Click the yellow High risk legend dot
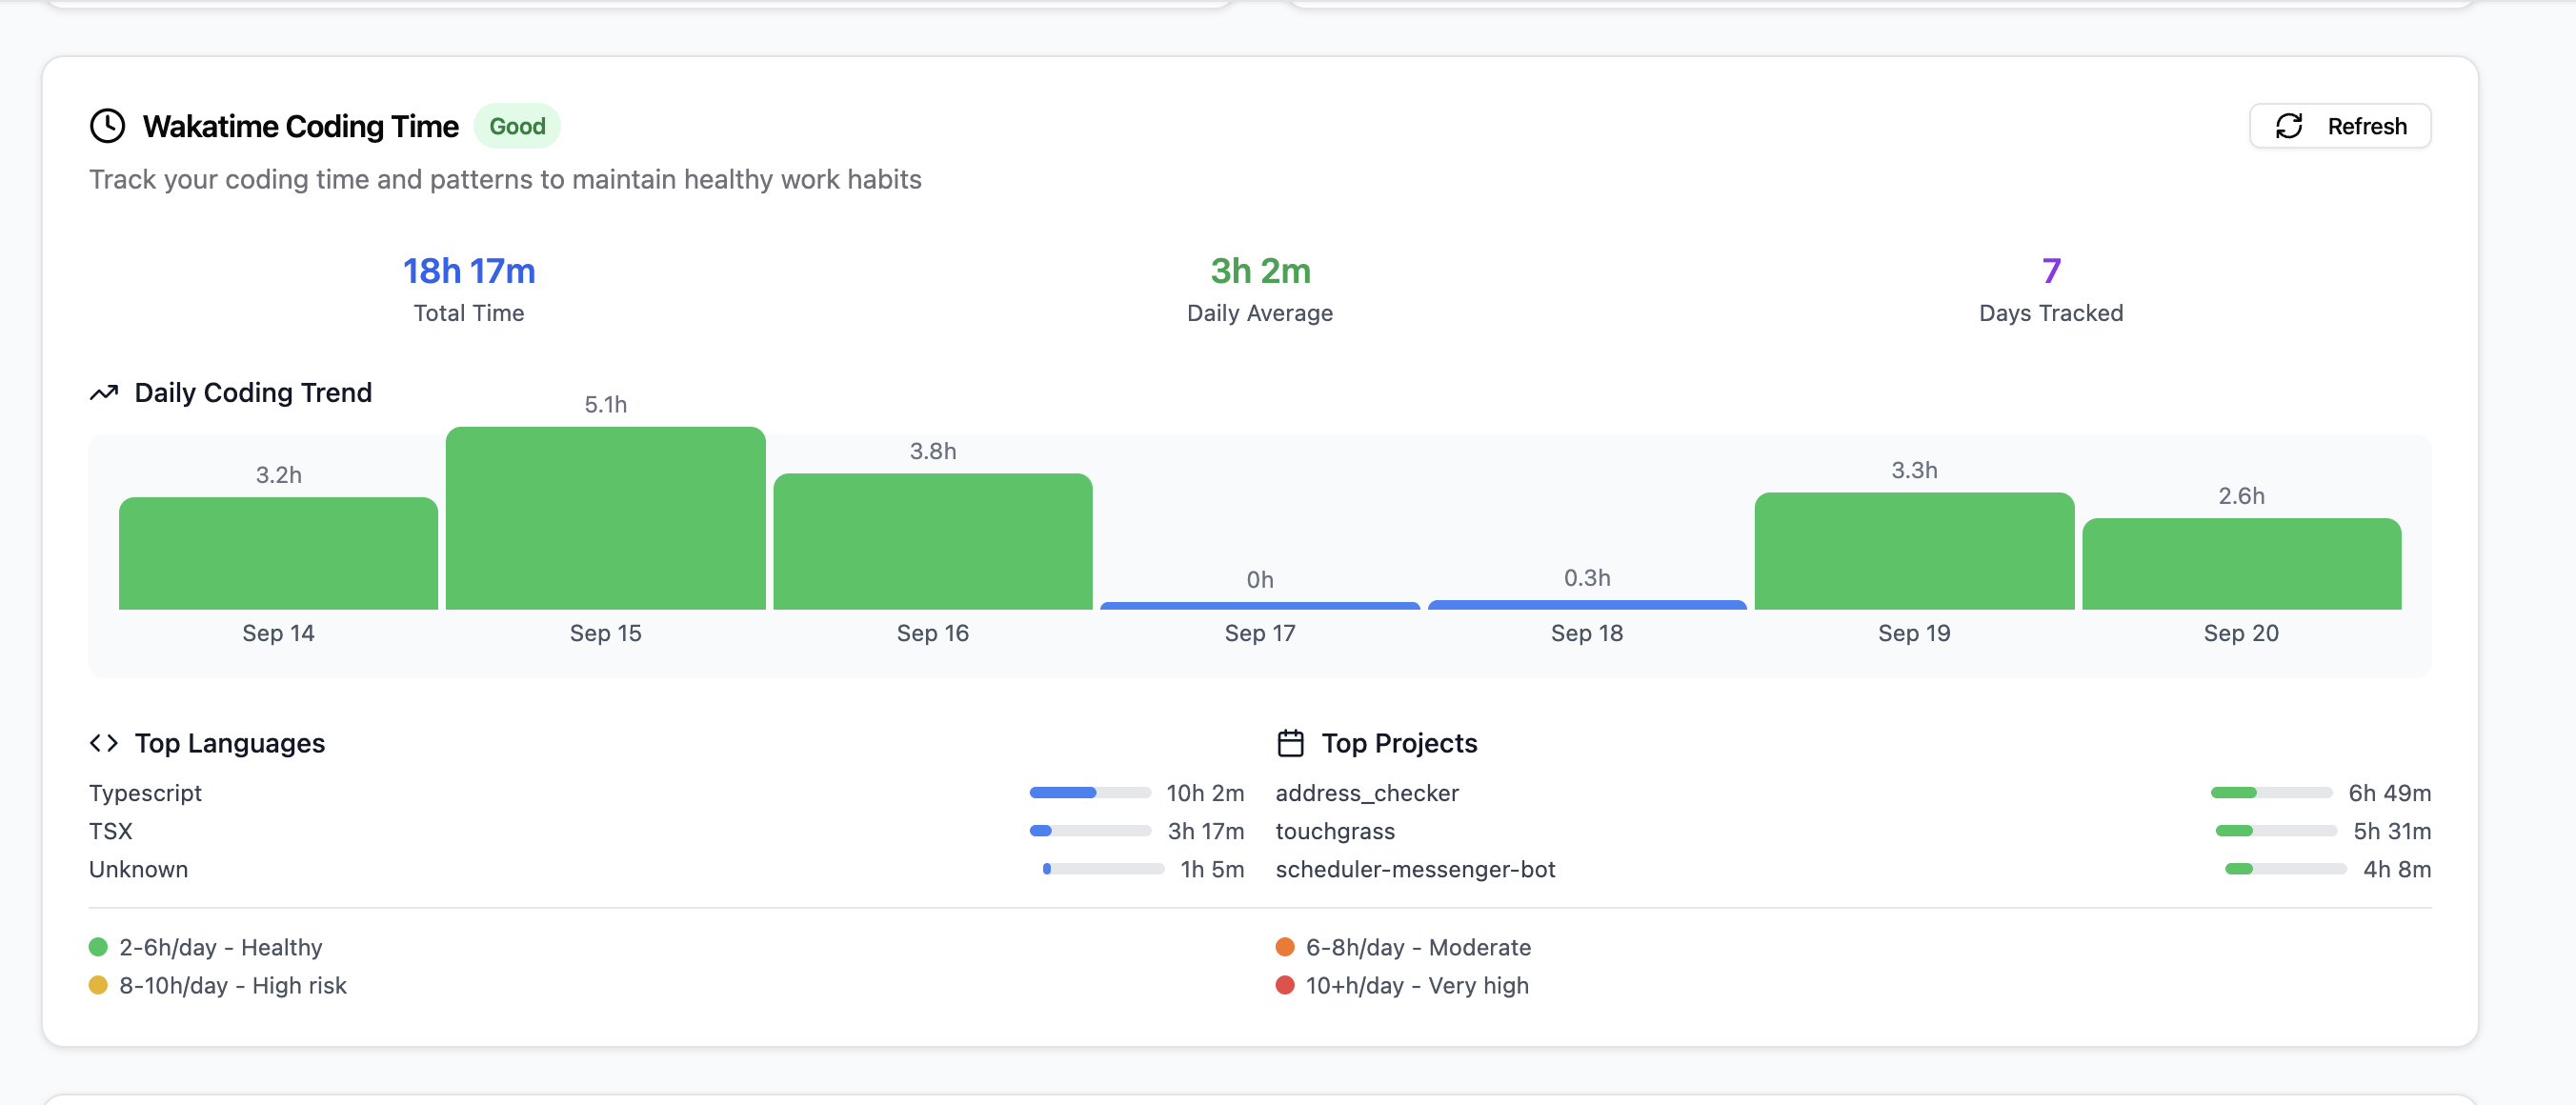 click(x=98, y=985)
